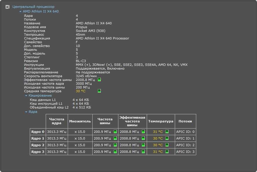Screen dimensions: 257x172
Task: Open the Центральный процессор section heading
Action: (34, 7)
